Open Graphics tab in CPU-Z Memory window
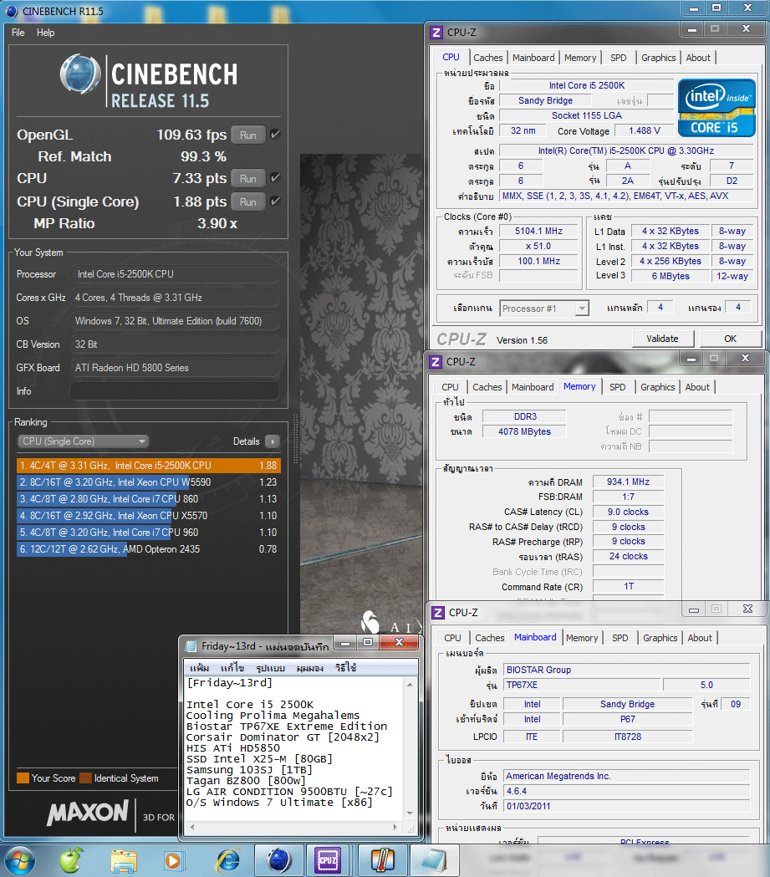 (x=657, y=387)
